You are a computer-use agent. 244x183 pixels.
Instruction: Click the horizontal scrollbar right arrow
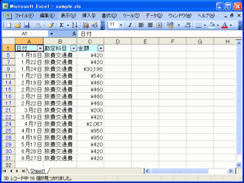pyautogui.click(x=230, y=171)
